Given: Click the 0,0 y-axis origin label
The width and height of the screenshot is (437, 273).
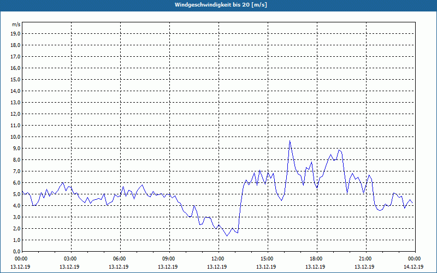Looking at the screenshot, I should 16,251.
